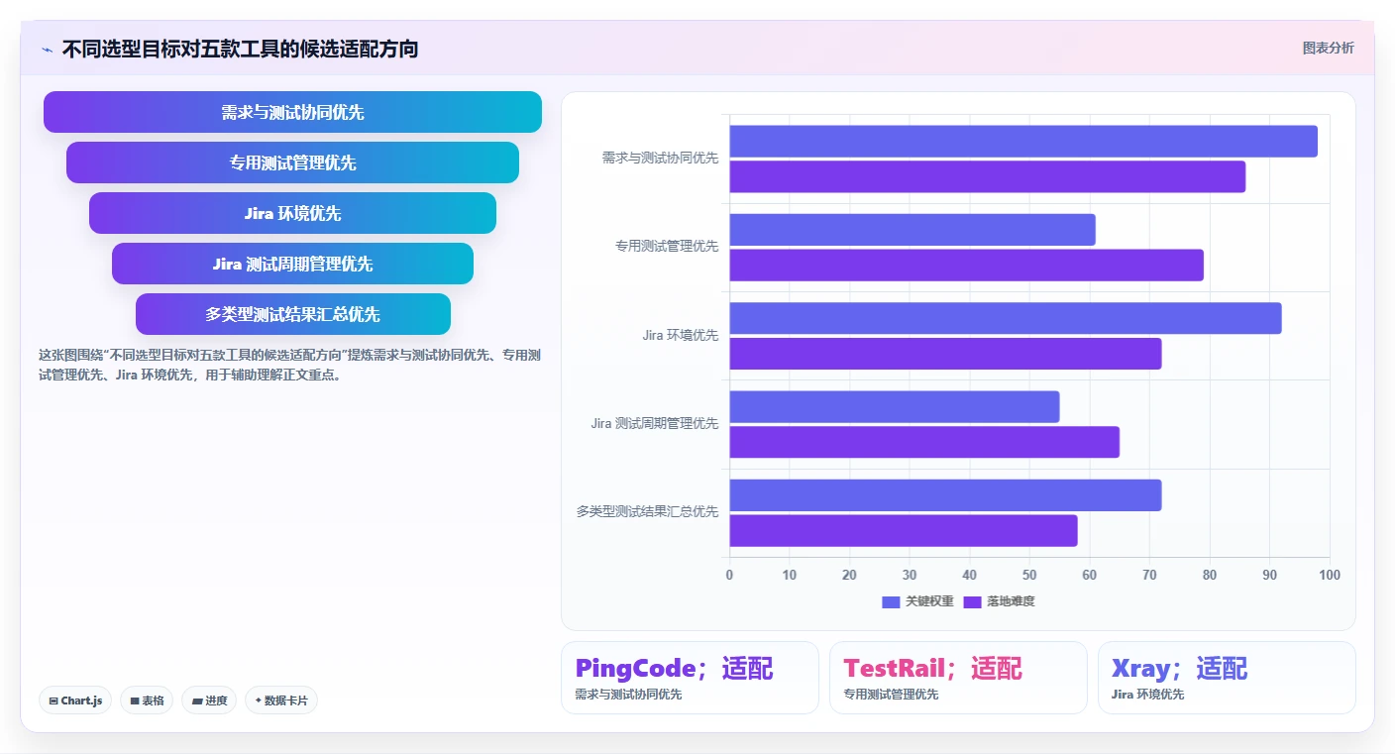Click the 关键权重 bar for 多类型测试结果汇总优先
Screen dimensions: 1395x754
[945, 495]
